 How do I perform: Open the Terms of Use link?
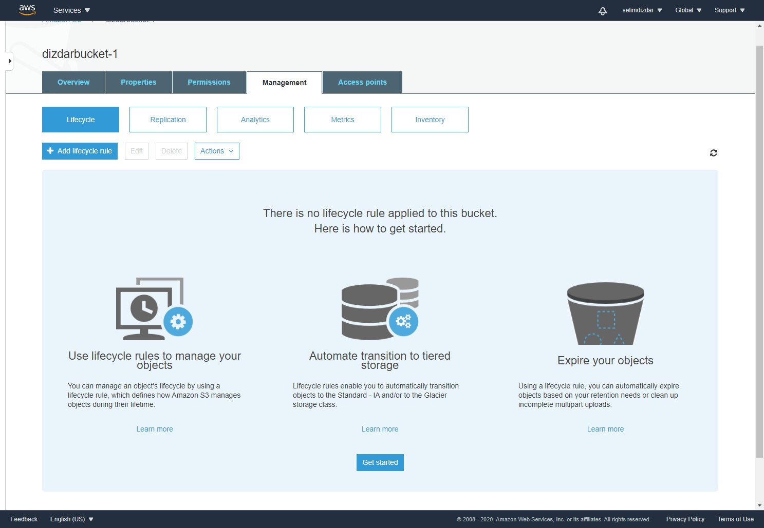[736, 519]
